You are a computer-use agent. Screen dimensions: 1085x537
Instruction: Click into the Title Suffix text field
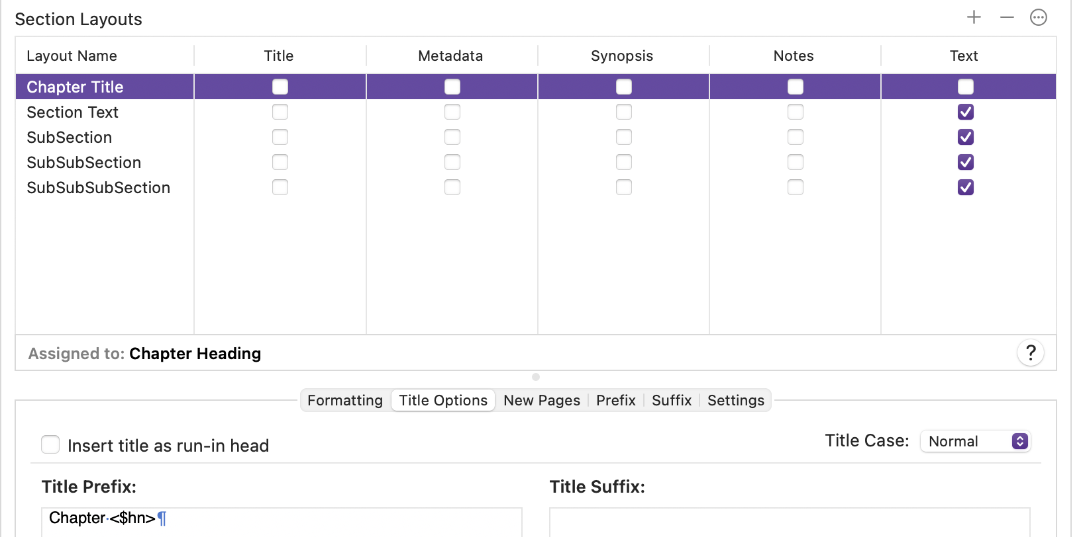click(790, 522)
